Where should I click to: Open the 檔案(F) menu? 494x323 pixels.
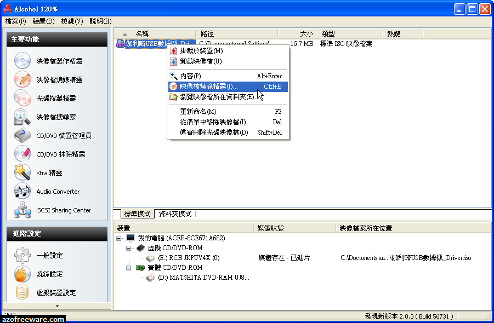(x=16, y=21)
